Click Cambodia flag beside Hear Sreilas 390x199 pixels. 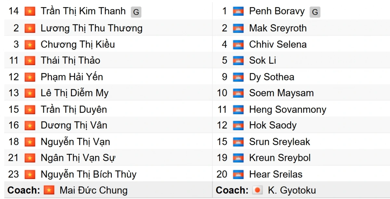click(x=238, y=174)
